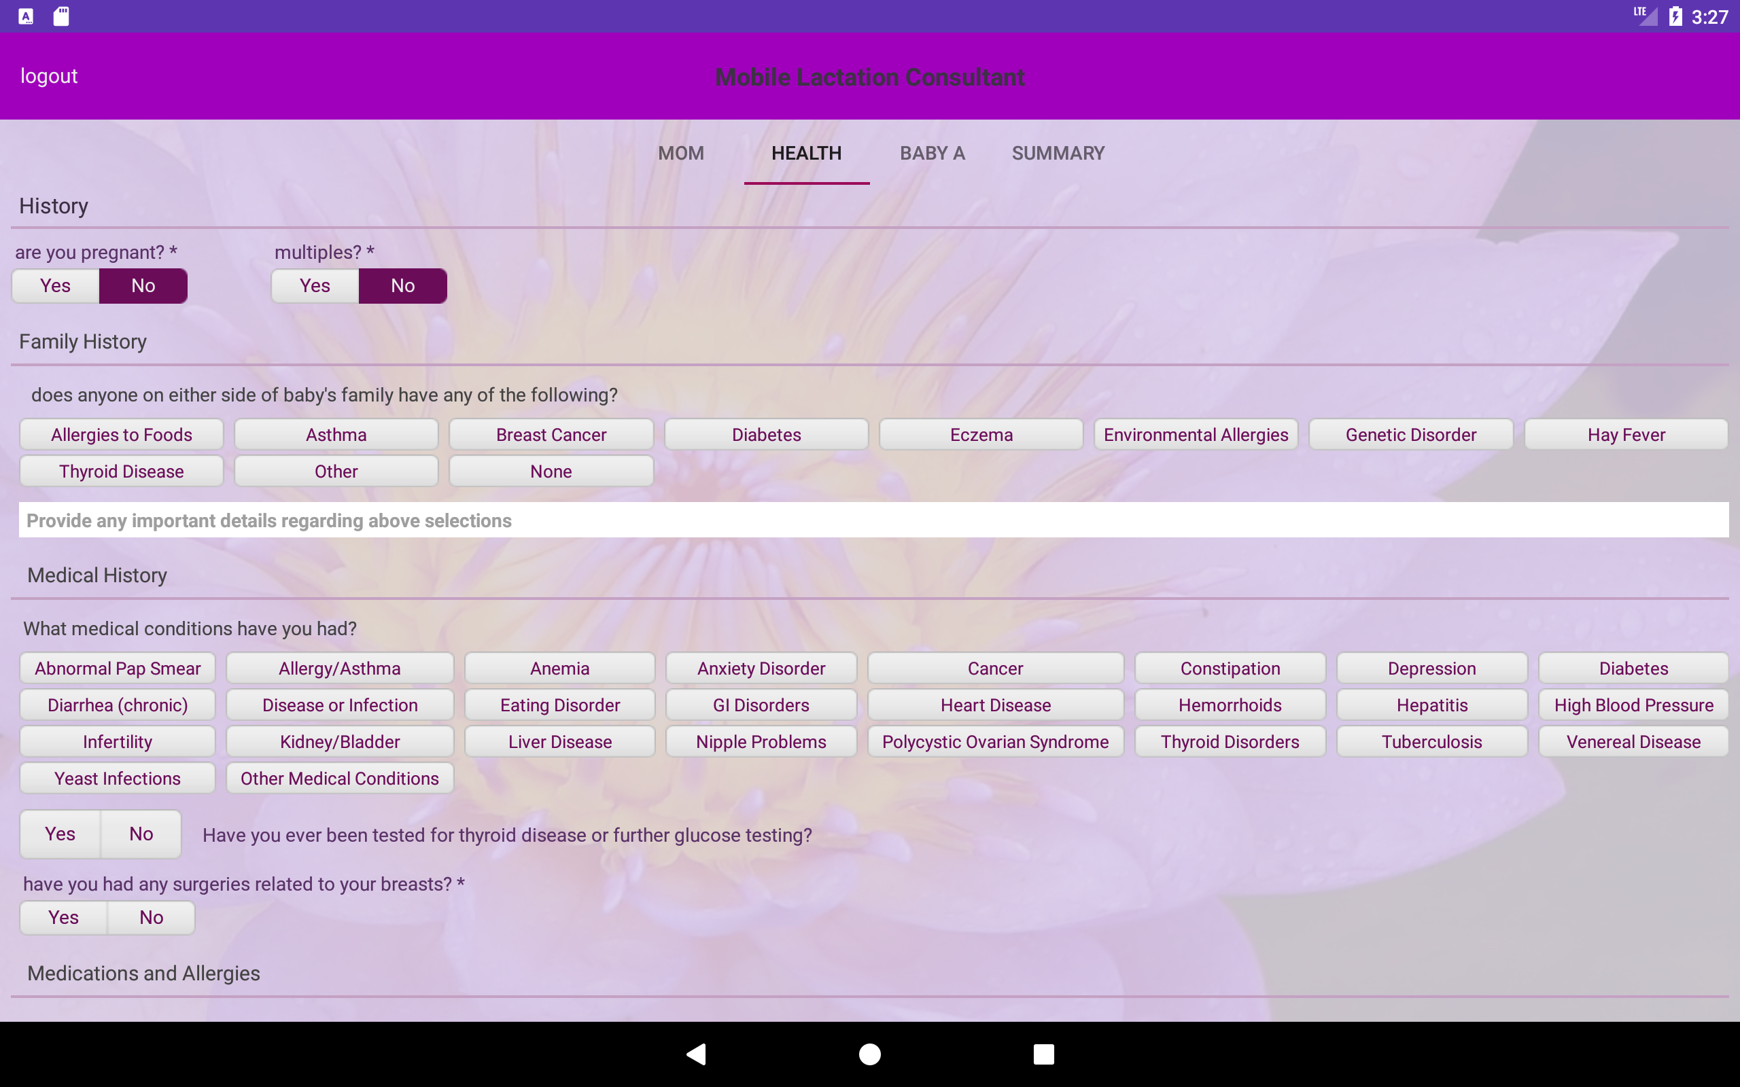
Task: Choose No for multiples
Action: pos(402,285)
